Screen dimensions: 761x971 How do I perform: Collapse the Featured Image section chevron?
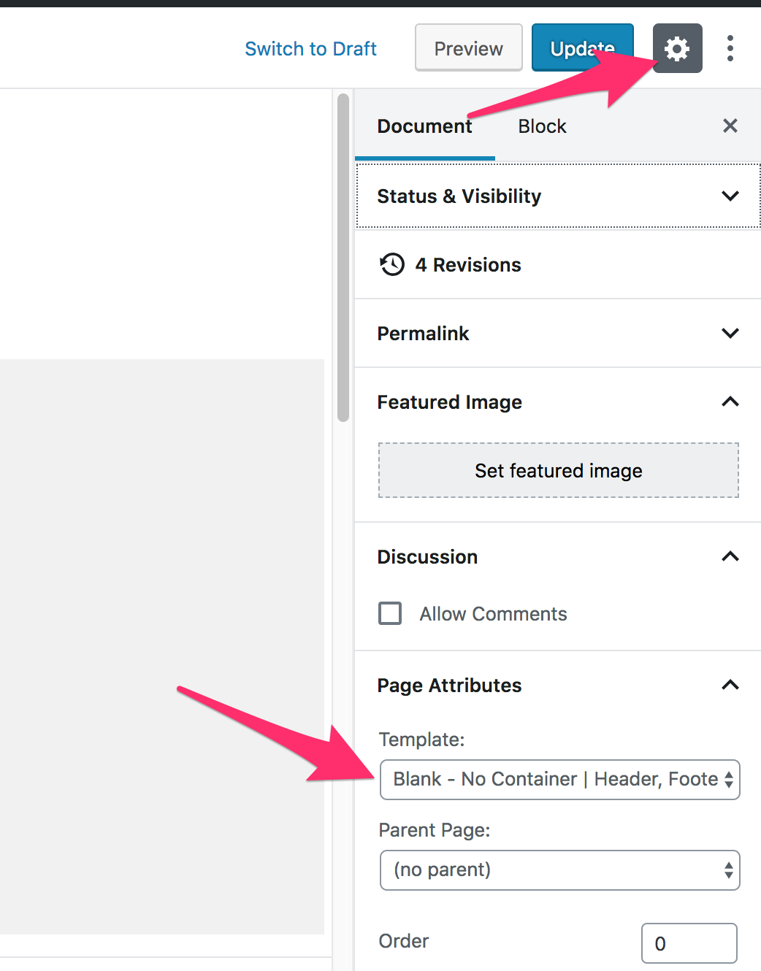tap(730, 402)
